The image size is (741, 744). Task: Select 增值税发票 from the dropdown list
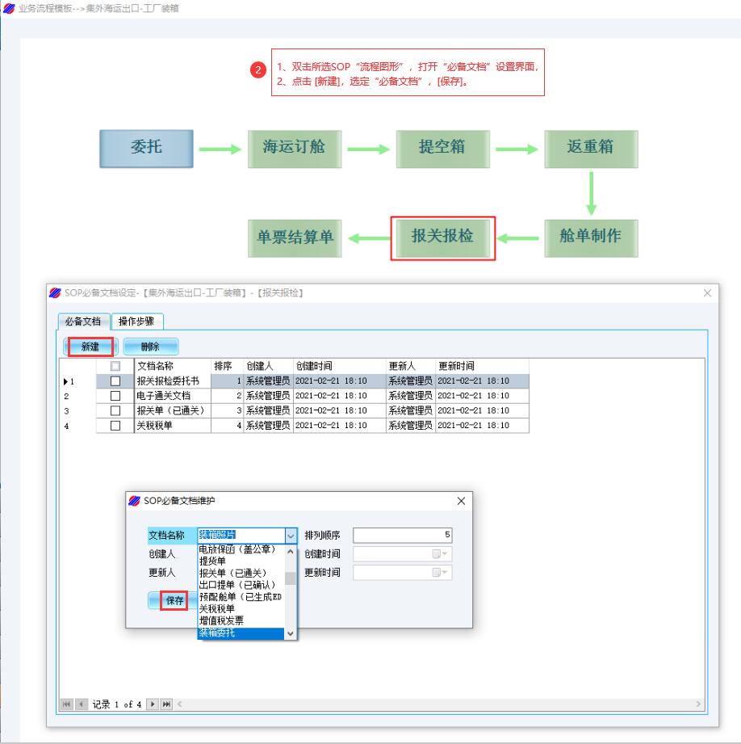[x=221, y=620]
